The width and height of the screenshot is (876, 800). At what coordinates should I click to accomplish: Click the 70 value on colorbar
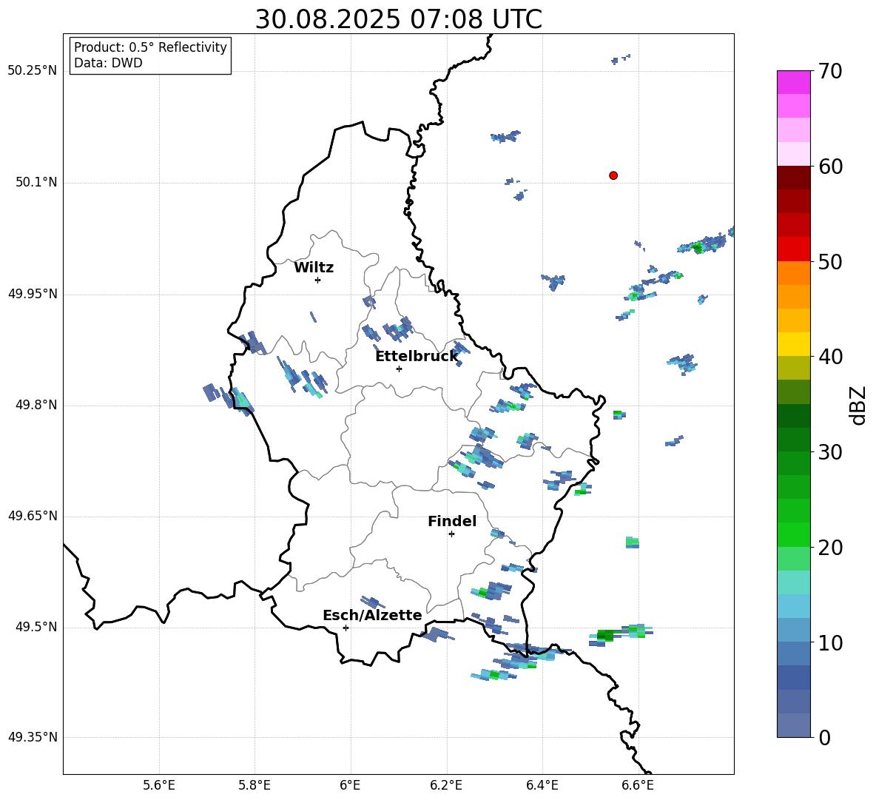830,72
